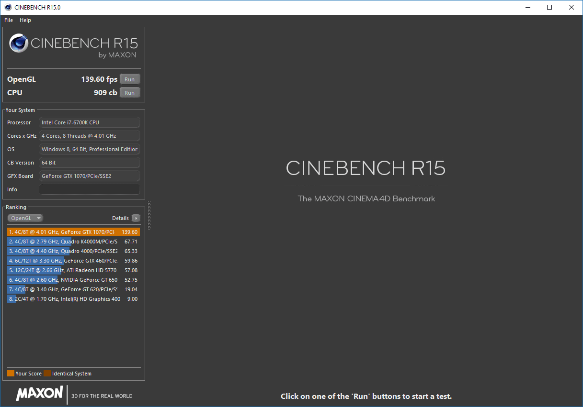Select the OS field Windows 8 value
The height and width of the screenshot is (407, 583).
click(x=90, y=149)
